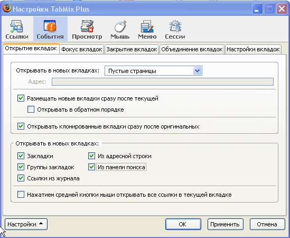Screen dimensions: 290x238
Task: Open the Настройки menu button
Action: coord(26,224)
